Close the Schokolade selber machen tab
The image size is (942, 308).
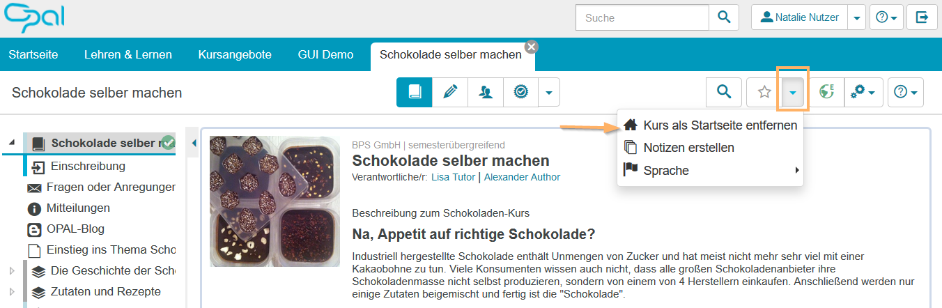[531, 47]
